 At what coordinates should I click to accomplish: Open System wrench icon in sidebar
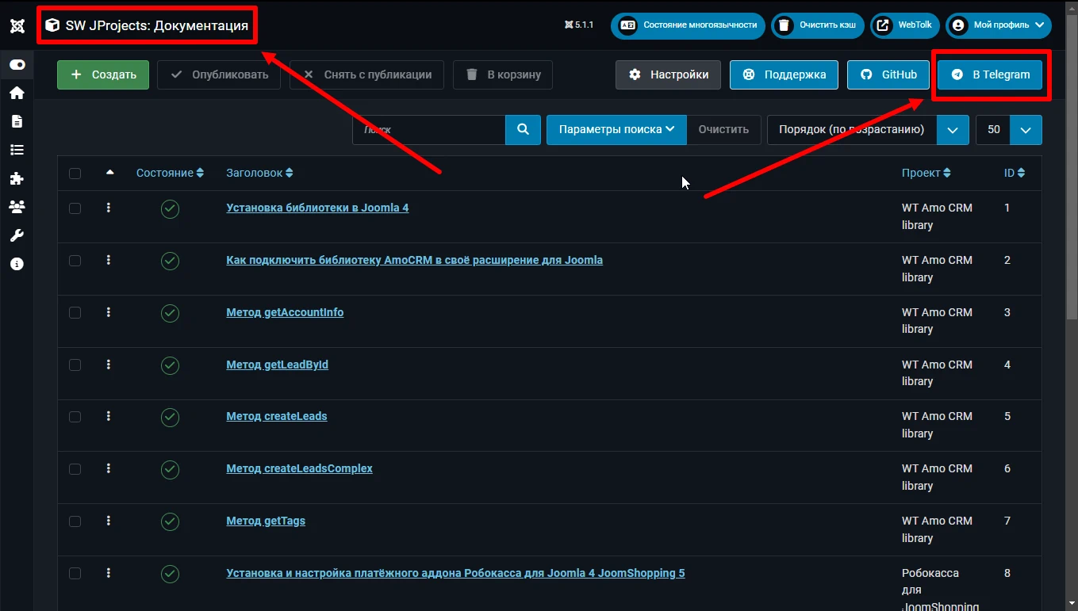click(x=17, y=235)
